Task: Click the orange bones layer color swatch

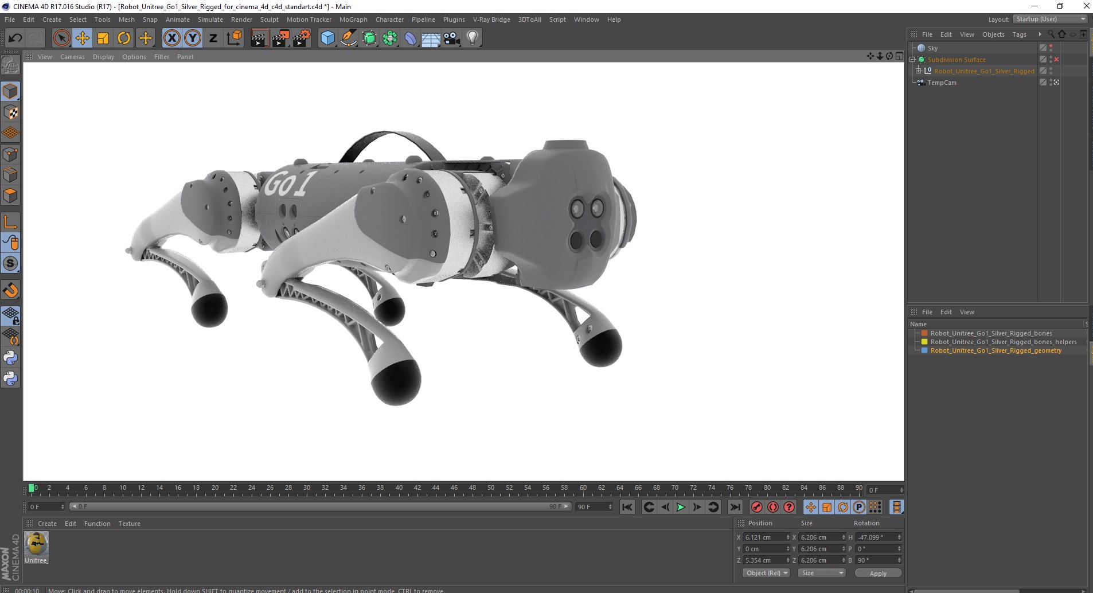Action: pos(924,333)
